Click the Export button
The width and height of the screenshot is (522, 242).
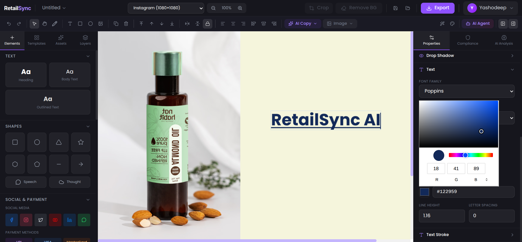point(438,8)
